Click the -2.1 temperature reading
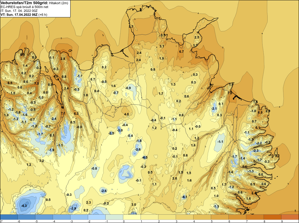Image resolution: width=299 pixels, height=223 pixels. click(214, 109)
